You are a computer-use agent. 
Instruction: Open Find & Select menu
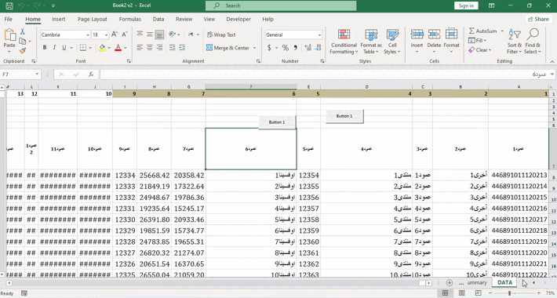pyautogui.click(x=533, y=42)
